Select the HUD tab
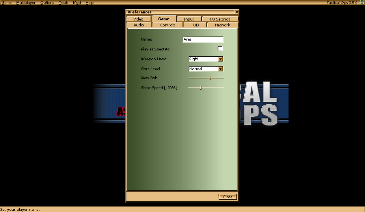Viewport: 365px width, 212px height. [x=195, y=25]
